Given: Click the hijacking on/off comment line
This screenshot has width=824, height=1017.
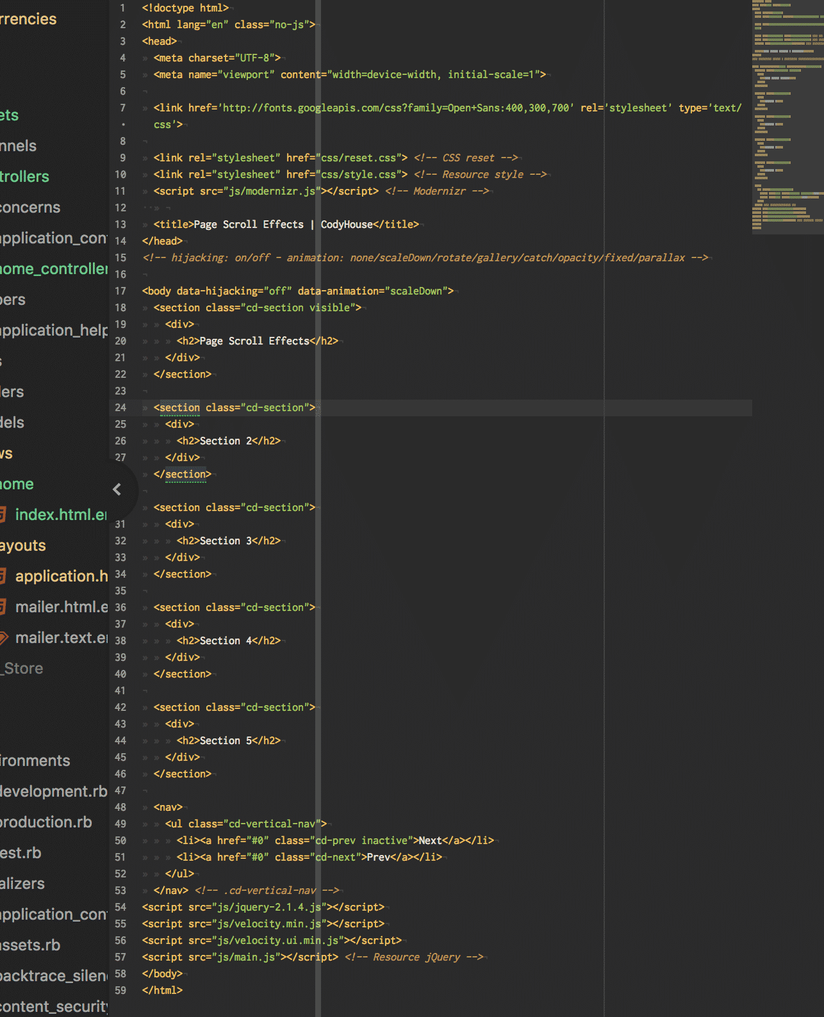Looking at the screenshot, I should 425,258.
